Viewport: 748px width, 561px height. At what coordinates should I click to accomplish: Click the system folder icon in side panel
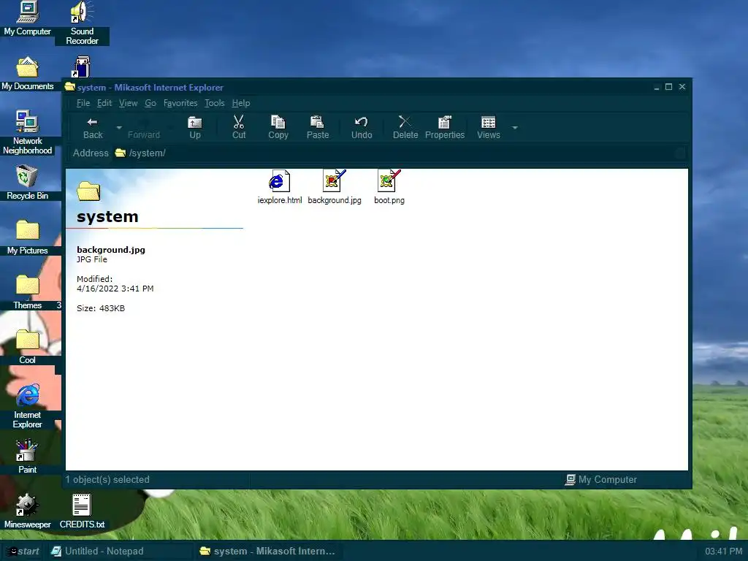coord(88,191)
